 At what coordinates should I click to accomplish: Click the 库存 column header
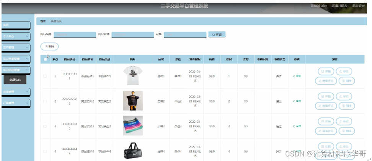pyautogui.click(x=246, y=59)
